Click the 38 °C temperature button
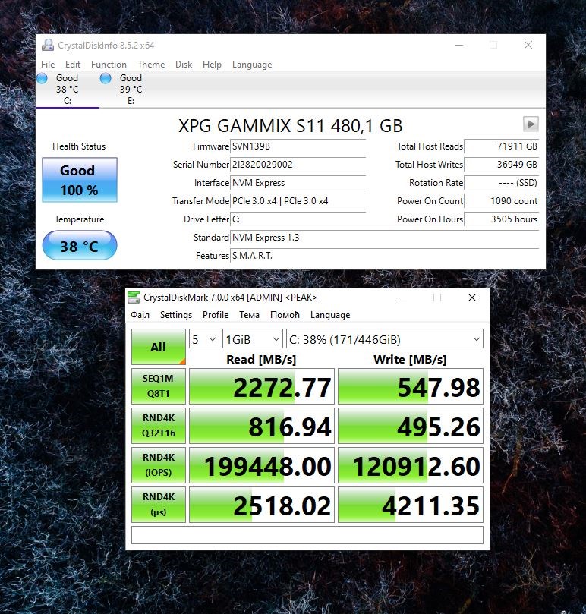The height and width of the screenshot is (614, 586). [80, 245]
